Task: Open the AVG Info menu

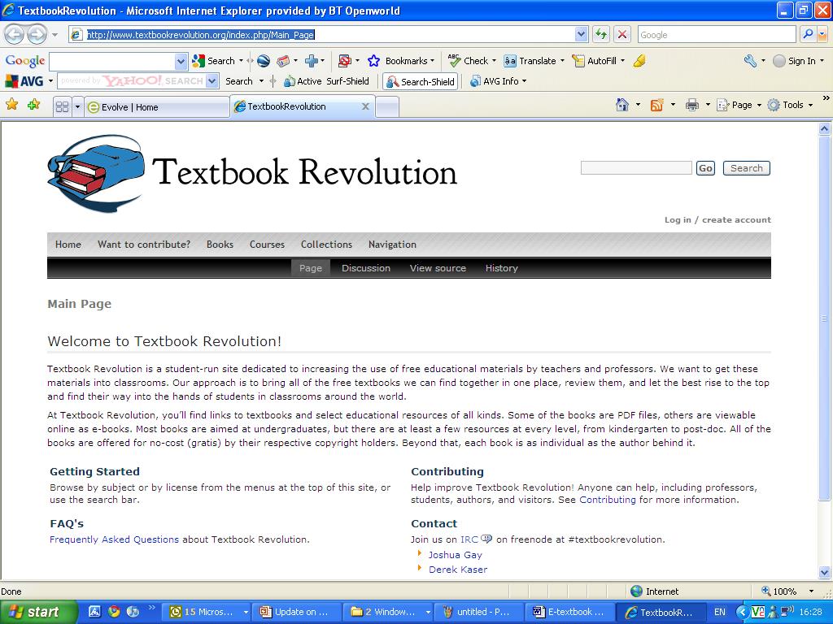Action: (498, 81)
